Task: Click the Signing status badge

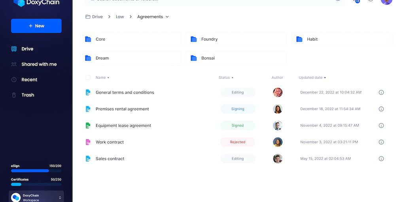Action: [x=238, y=109]
